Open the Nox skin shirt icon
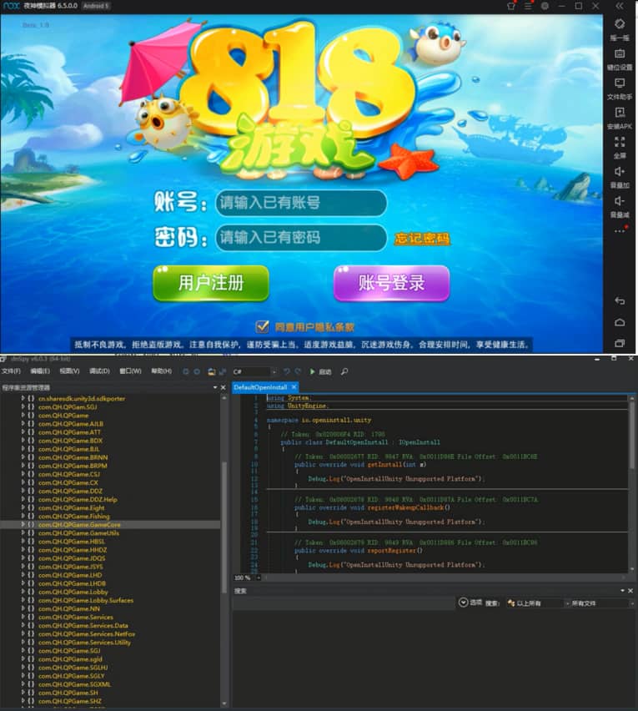638x711 pixels. pos(511,6)
